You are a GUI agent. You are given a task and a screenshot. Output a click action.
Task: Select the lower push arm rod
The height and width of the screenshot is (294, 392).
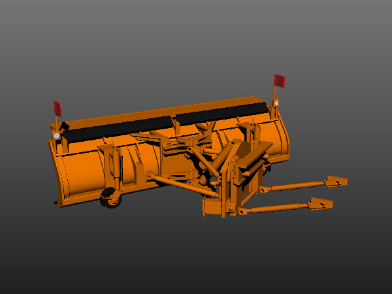pos(274,209)
